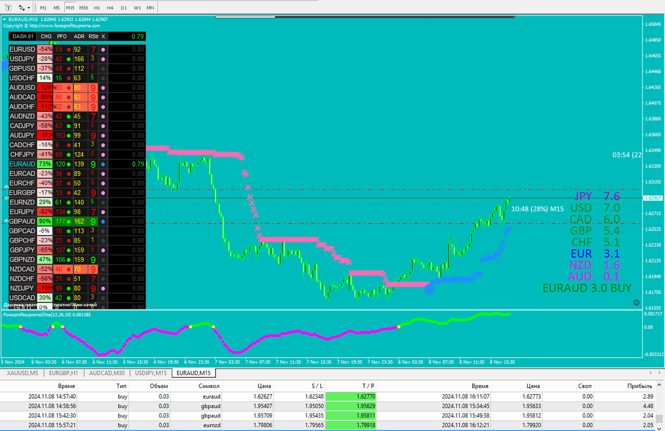Switch chart to D1 timeframe

[x=123, y=8]
